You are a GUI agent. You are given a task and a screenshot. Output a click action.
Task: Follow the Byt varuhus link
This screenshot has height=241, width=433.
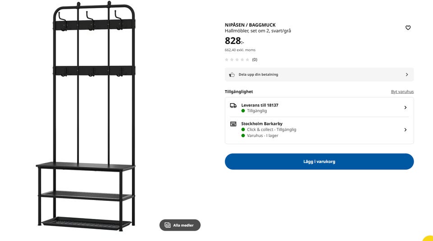(402, 92)
